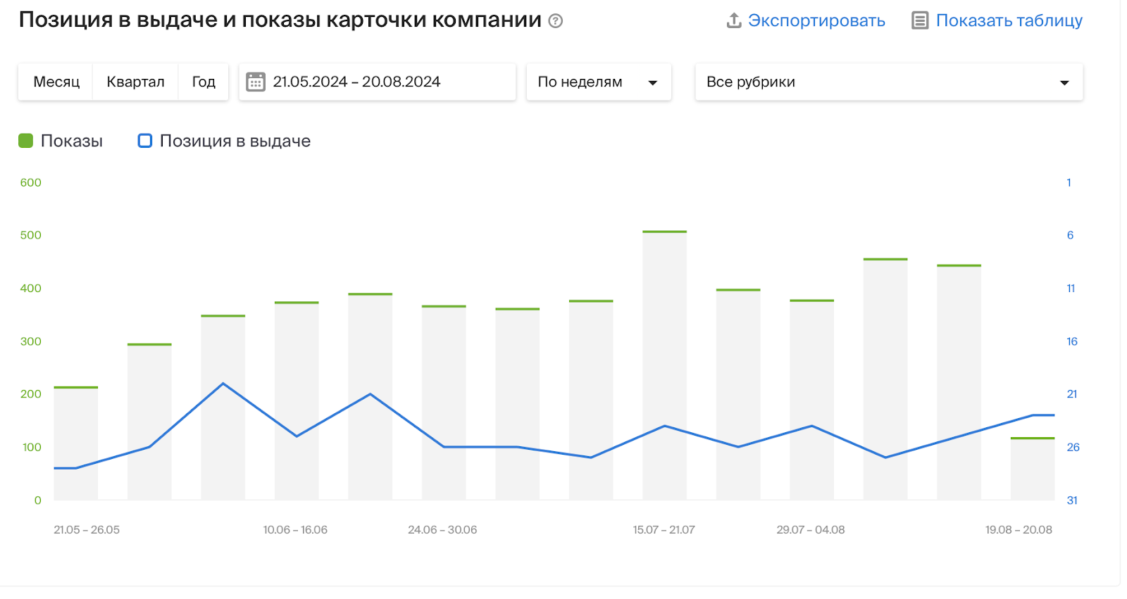Click the tallest bar for 15.07 – 21.07
Screen dimensions: 1127x599
[x=664, y=366]
